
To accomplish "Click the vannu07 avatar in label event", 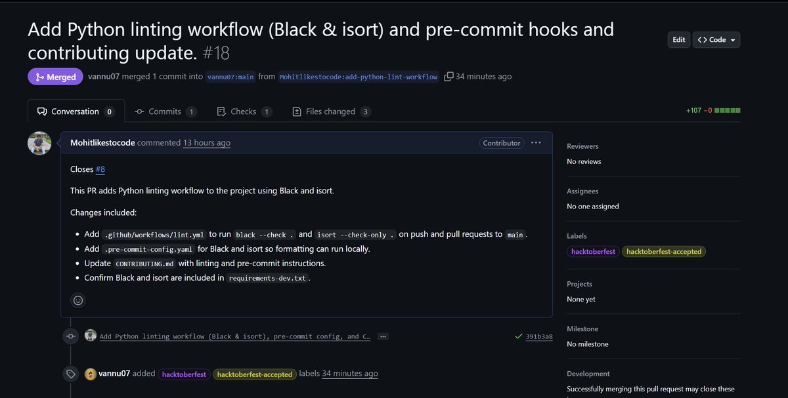I will [x=91, y=374].
